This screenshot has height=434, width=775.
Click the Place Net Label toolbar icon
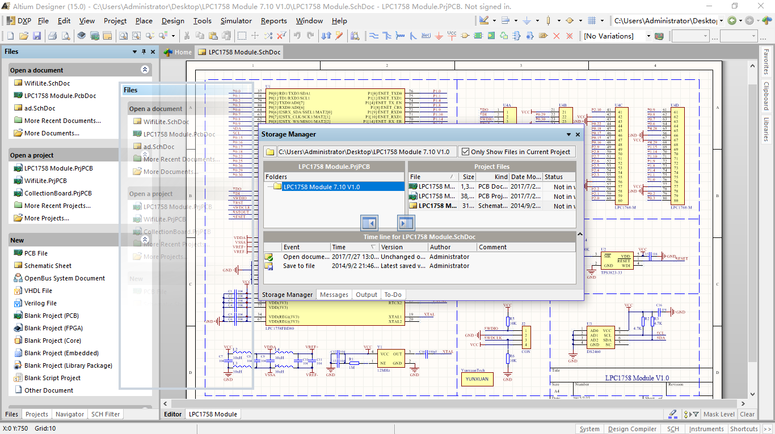pos(426,36)
